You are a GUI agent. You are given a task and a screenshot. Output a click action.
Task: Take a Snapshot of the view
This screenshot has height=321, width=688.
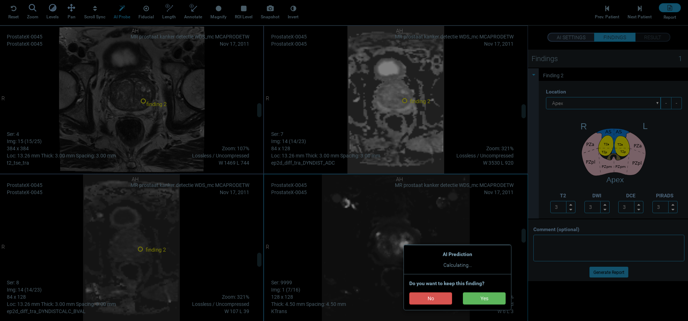(x=270, y=9)
